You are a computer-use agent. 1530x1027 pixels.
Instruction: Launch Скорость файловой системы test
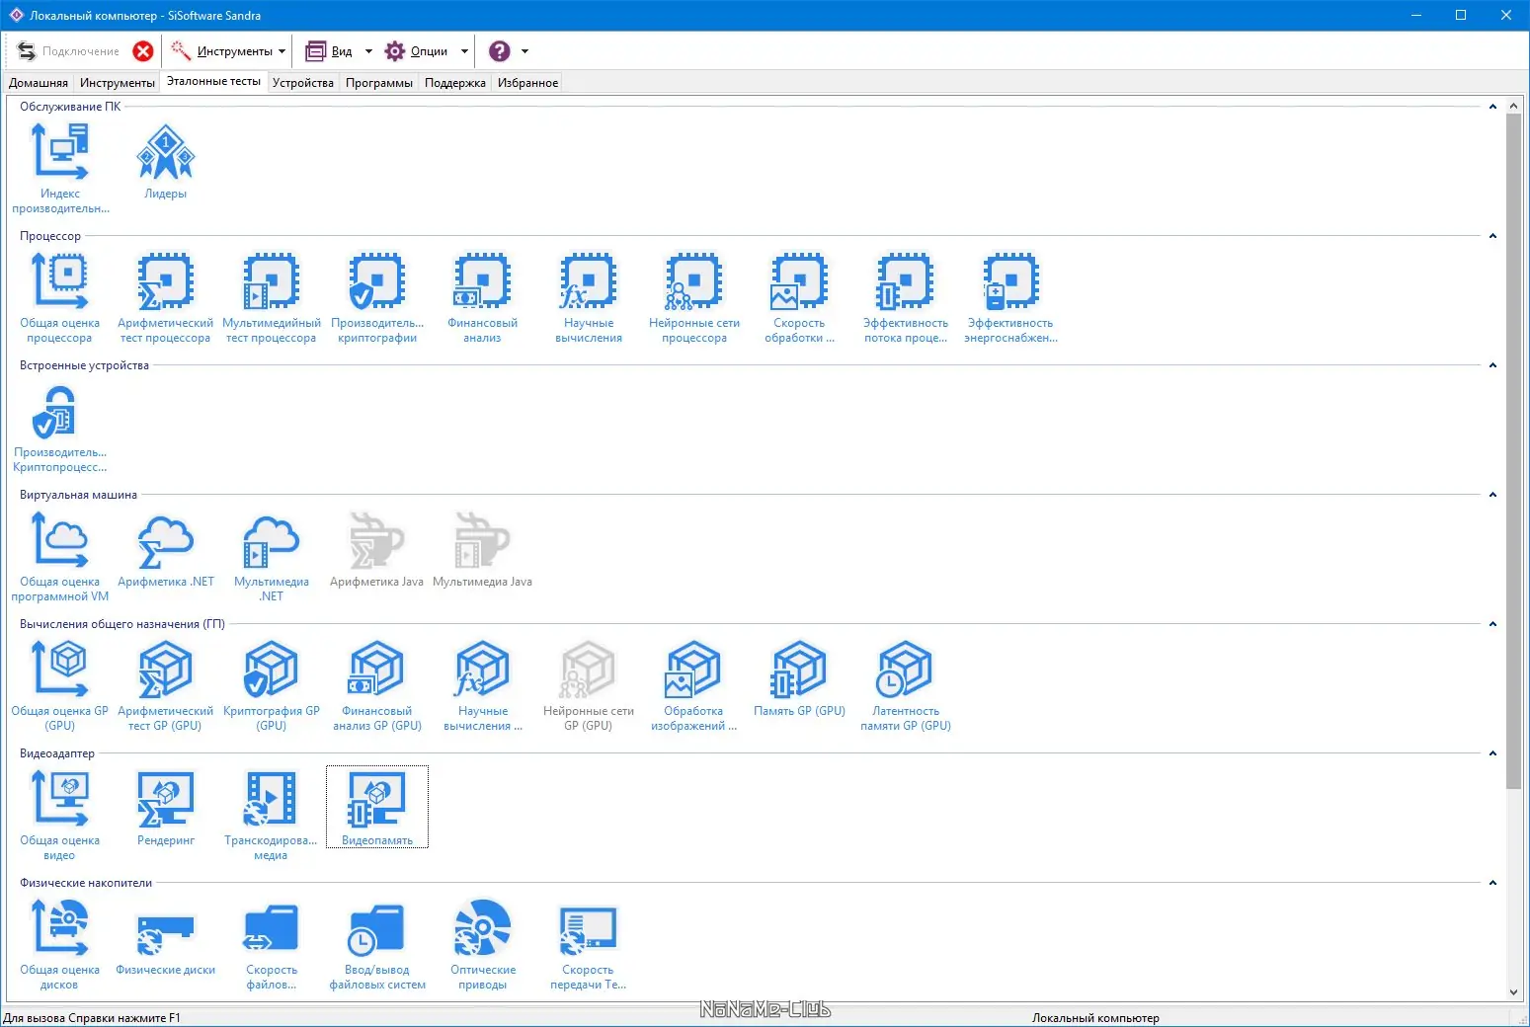point(272,944)
